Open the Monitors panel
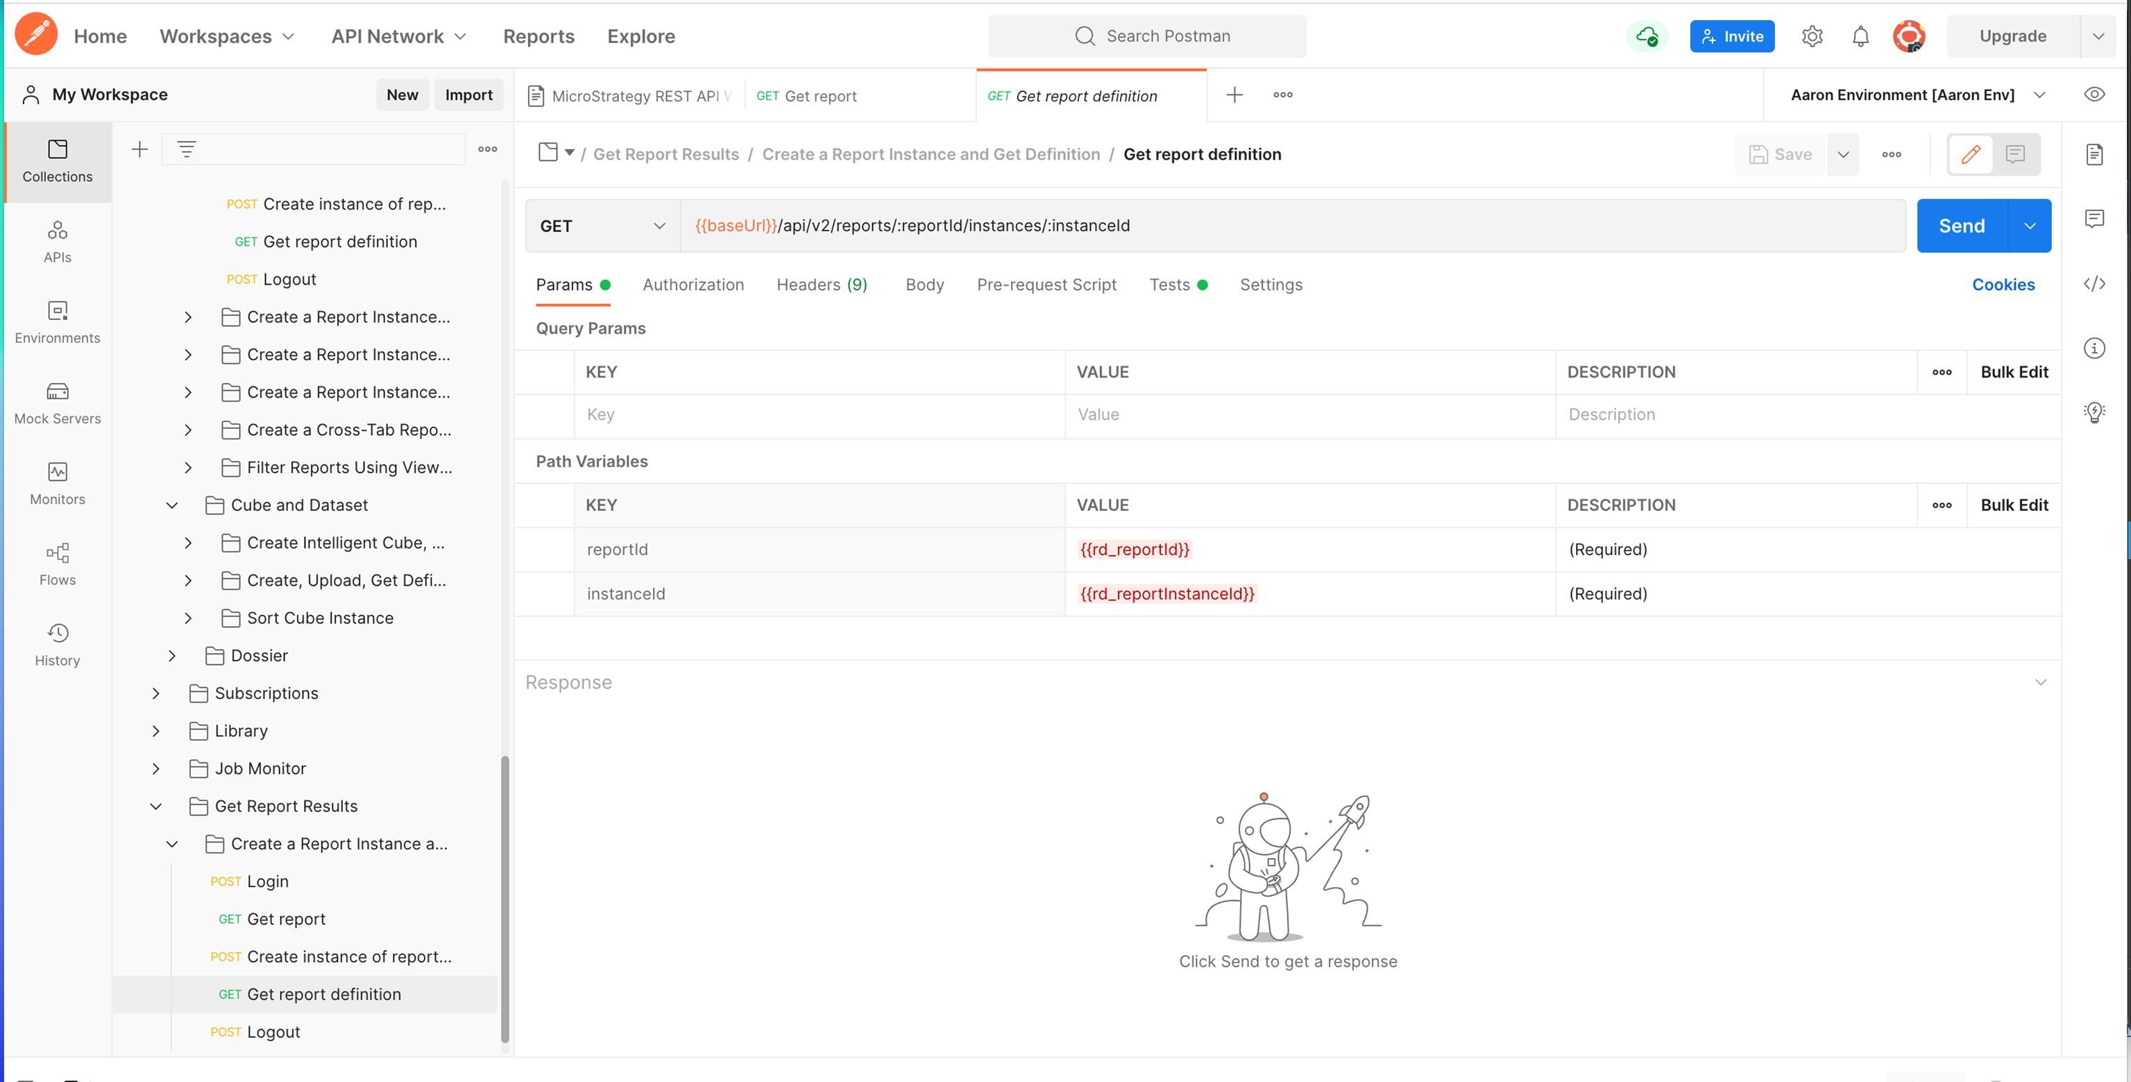 (x=57, y=484)
